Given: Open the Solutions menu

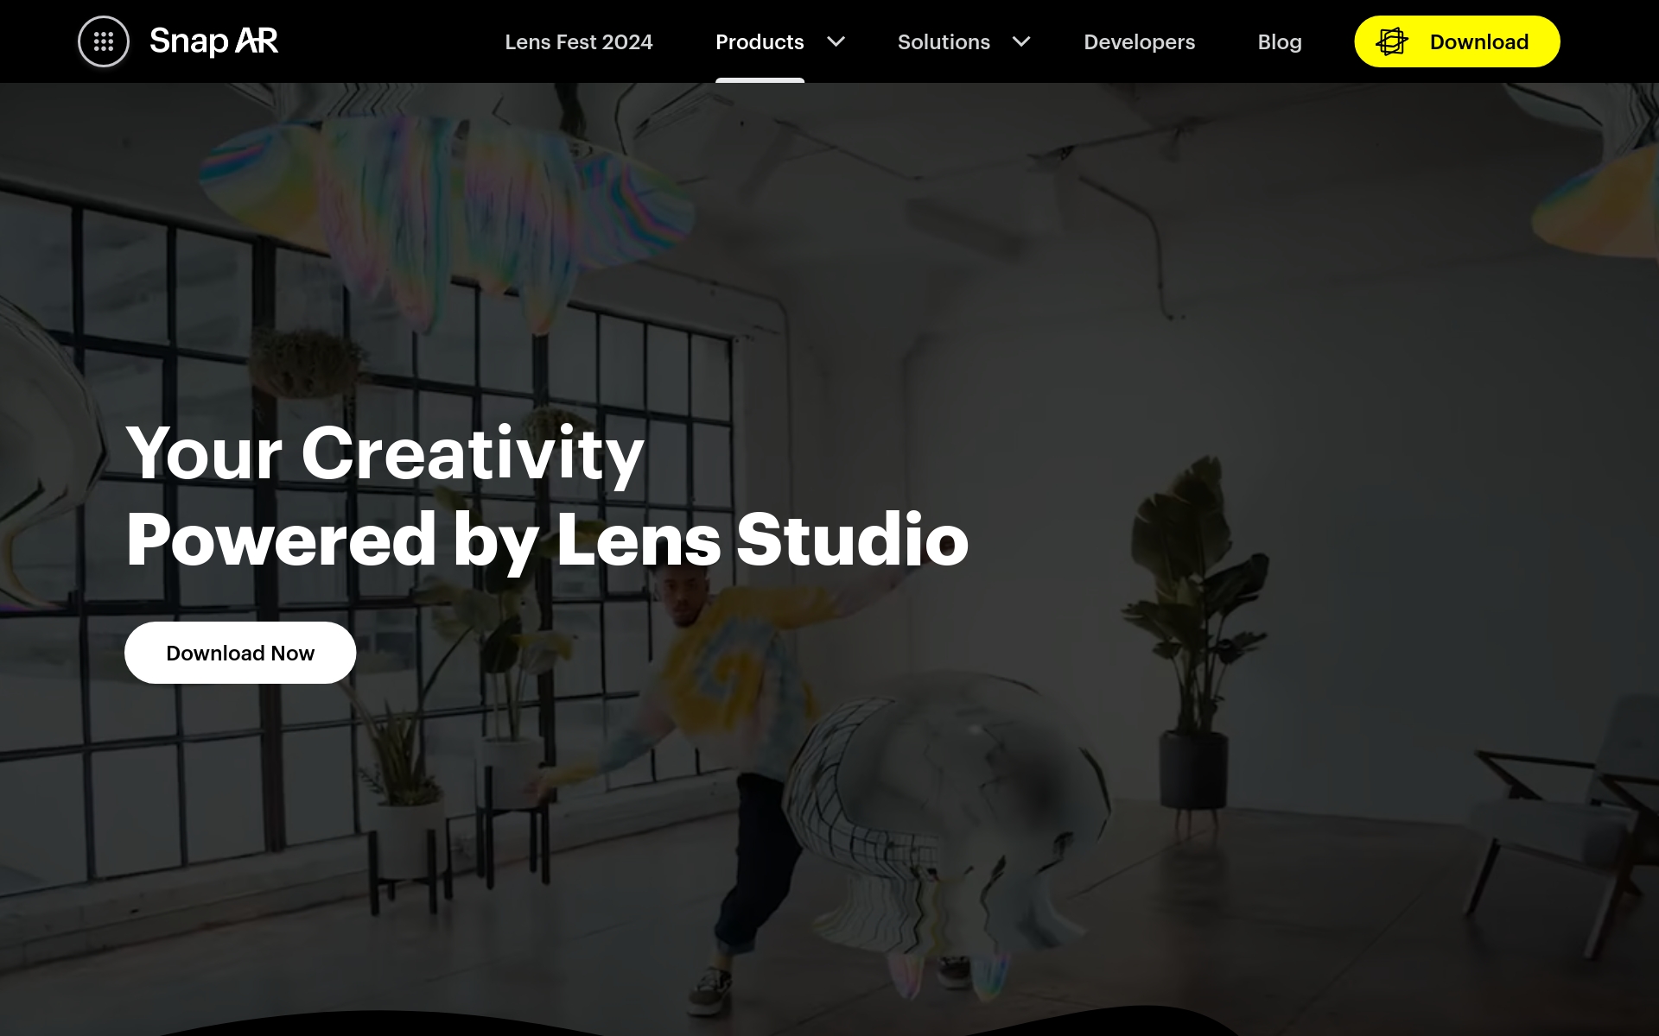Looking at the screenshot, I should [x=944, y=41].
